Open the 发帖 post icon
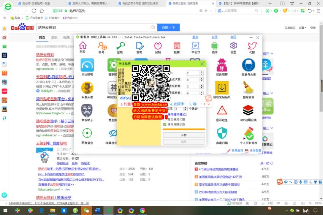Image resolution: width=323 pixels, height=215 pixels. pos(139,47)
